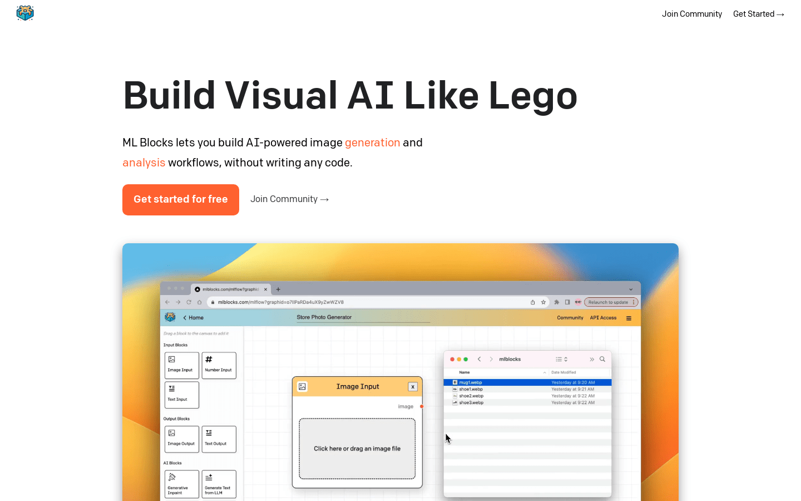This screenshot has height=501, width=801.
Task: Click the Get started for free button
Action: [181, 199]
